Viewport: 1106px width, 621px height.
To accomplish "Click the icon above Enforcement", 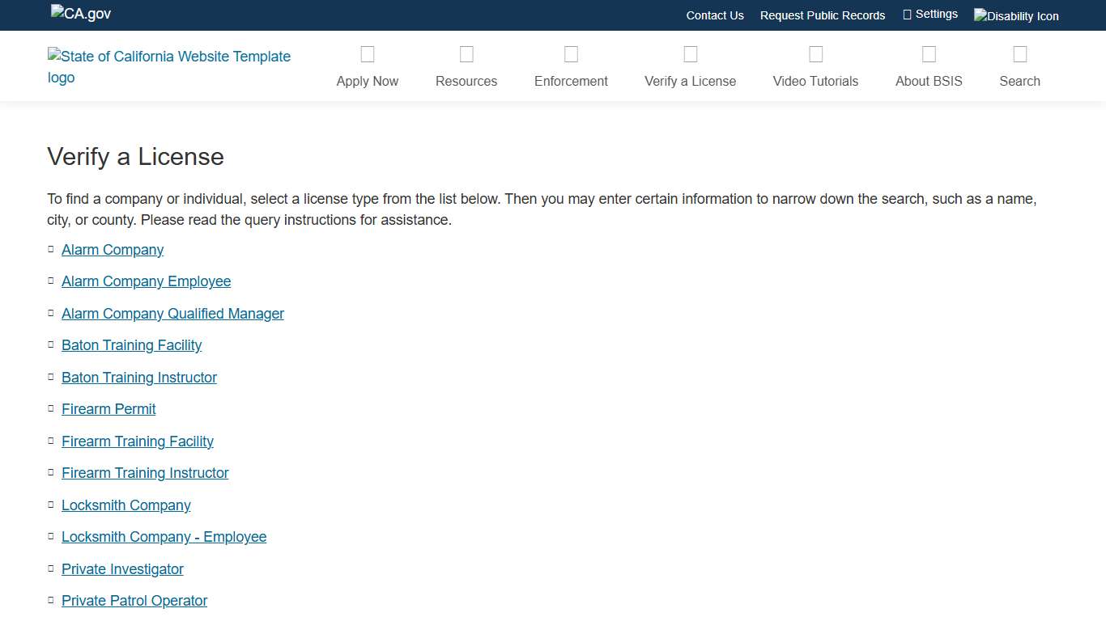I will (571, 54).
